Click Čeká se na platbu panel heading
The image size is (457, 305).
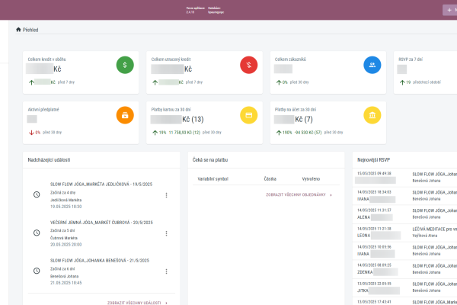click(210, 160)
